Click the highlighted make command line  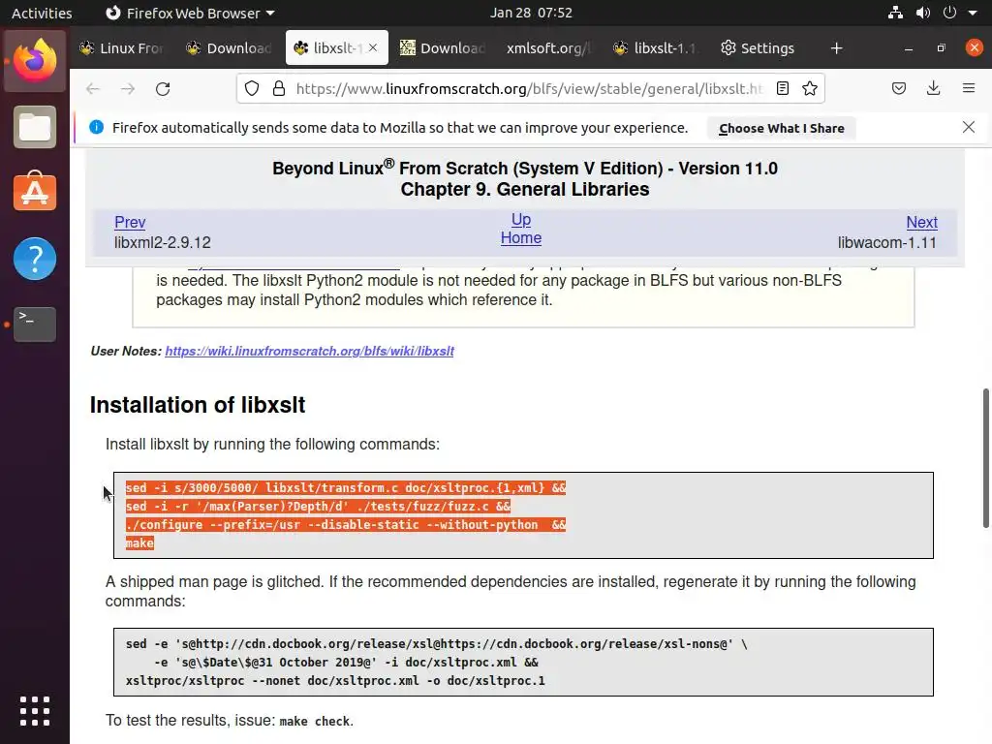[139, 542]
